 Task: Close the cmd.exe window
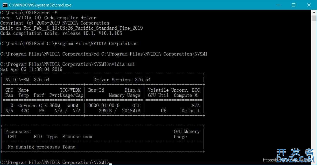click(309, 5)
